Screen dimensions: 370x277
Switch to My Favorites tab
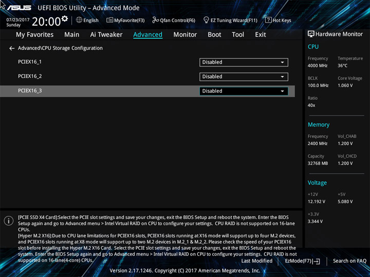pyautogui.click(x=35, y=35)
